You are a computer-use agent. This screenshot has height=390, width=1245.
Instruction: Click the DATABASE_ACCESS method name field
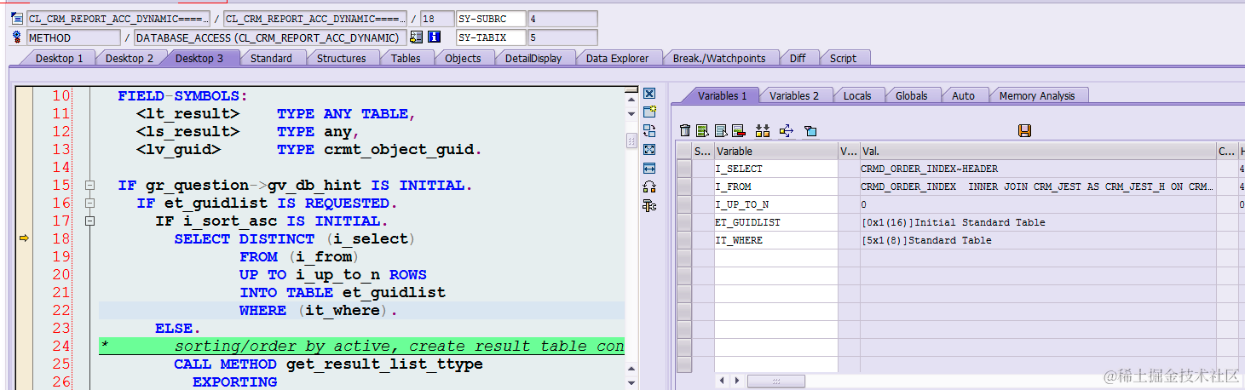point(269,37)
